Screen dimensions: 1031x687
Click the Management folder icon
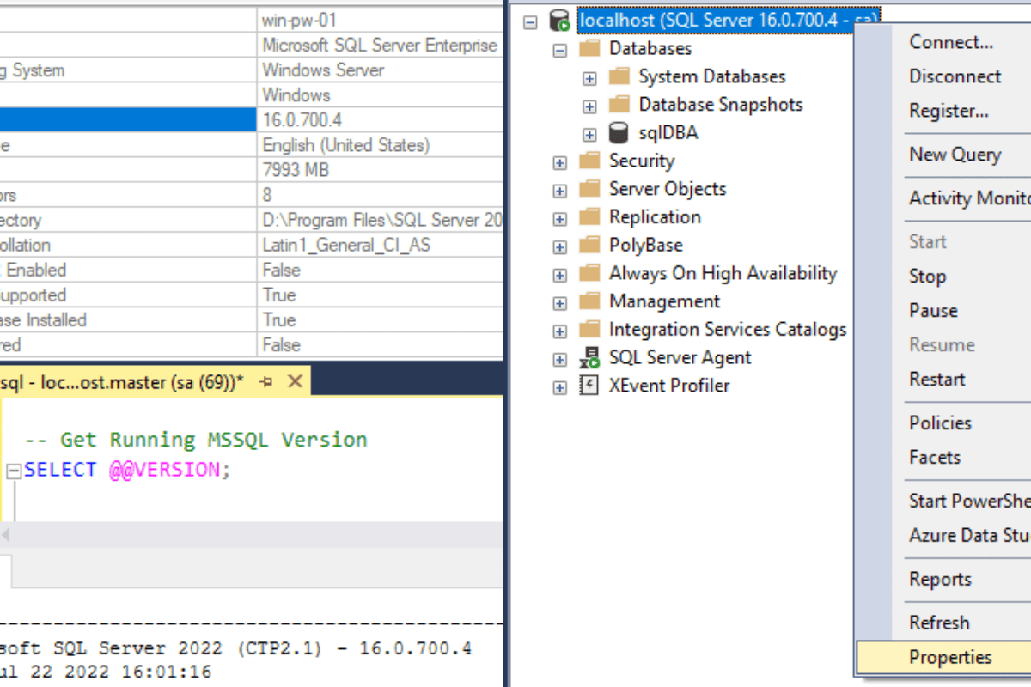(x=589, y=301)
